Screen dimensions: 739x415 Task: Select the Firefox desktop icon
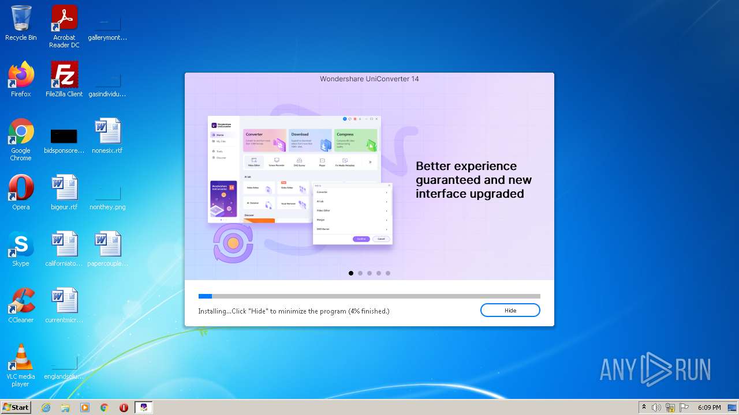21,80
